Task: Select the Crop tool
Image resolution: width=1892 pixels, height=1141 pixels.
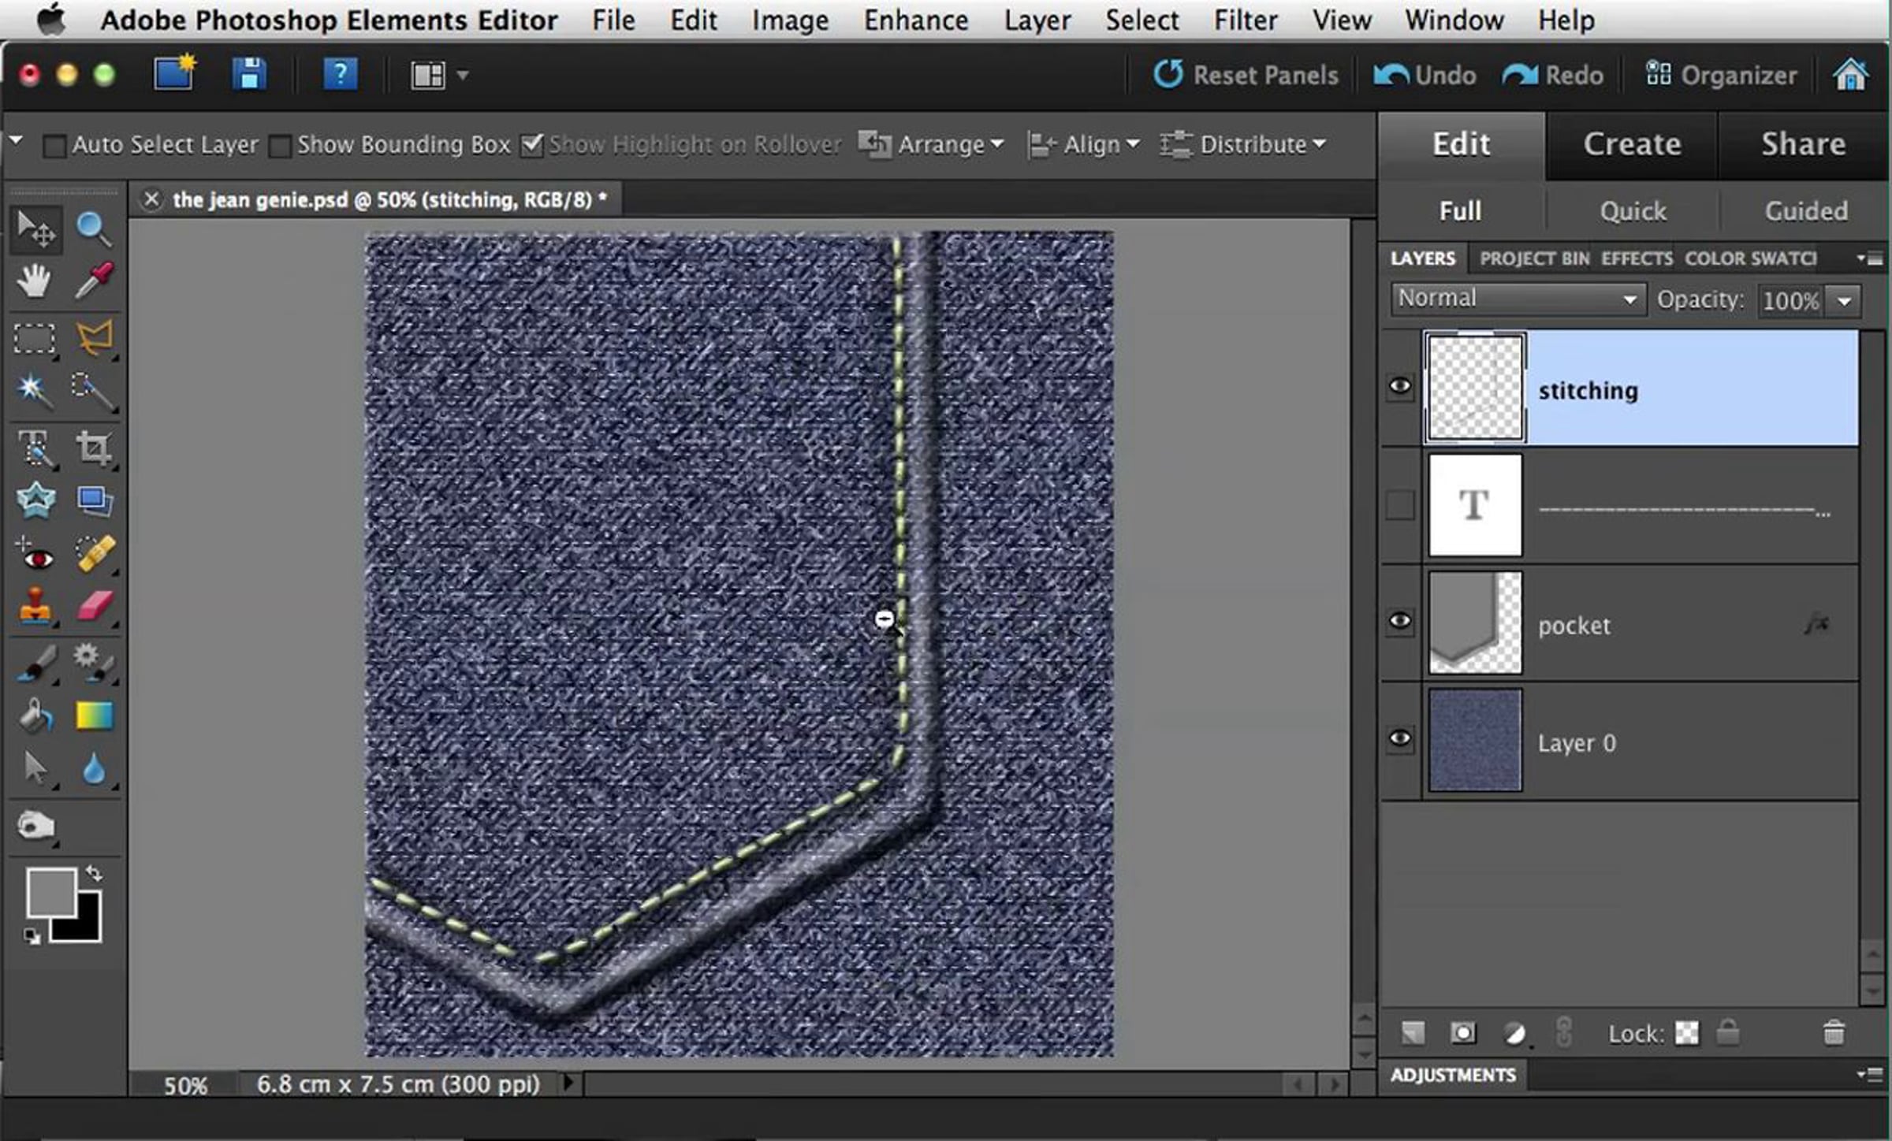Action: (x=93, y=448)
